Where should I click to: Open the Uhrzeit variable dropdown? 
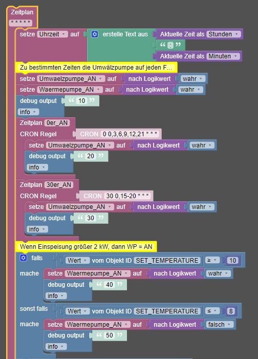coord(52,34)
